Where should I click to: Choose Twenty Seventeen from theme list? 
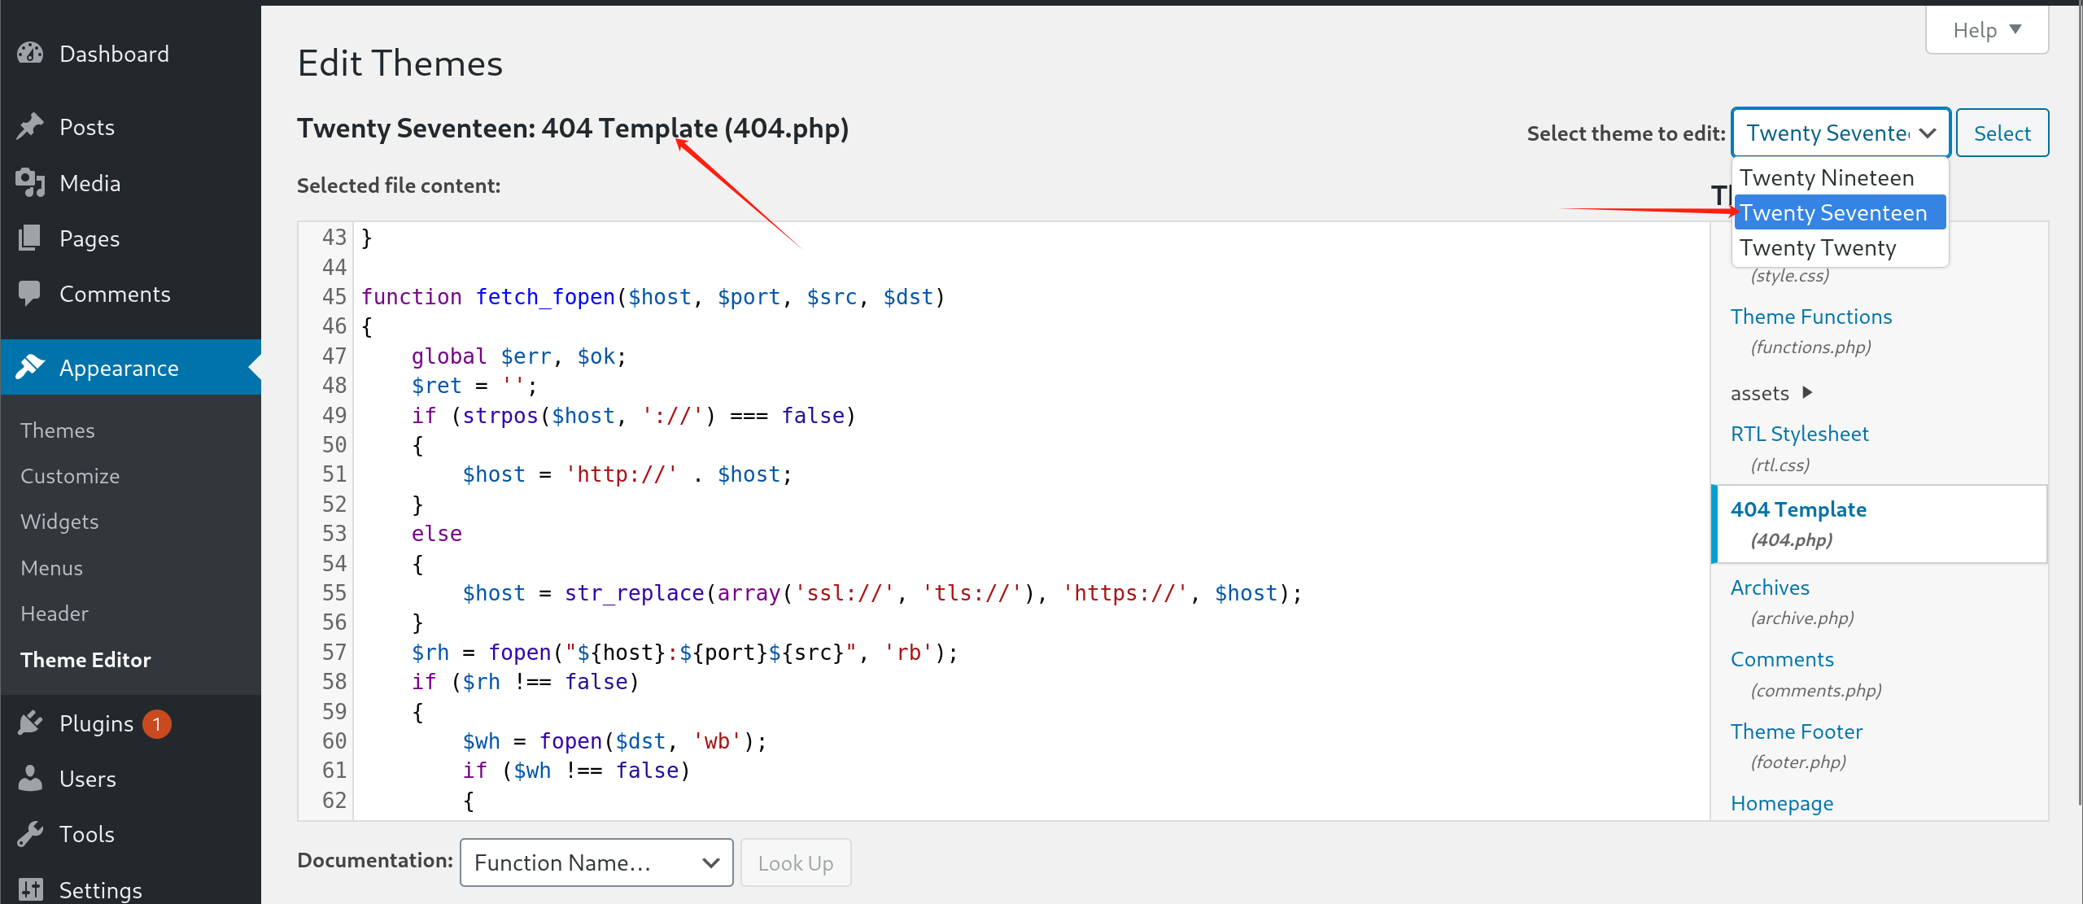1840,212
